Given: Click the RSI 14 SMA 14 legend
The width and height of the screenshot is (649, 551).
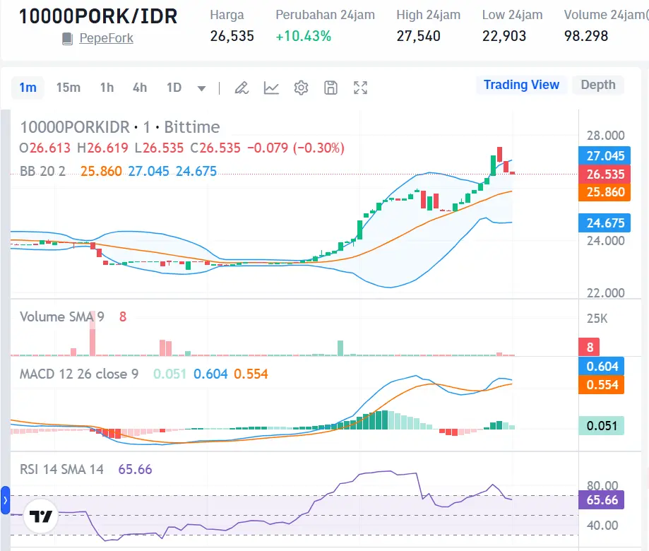Looking at the screenshot, I should (61, 469).
